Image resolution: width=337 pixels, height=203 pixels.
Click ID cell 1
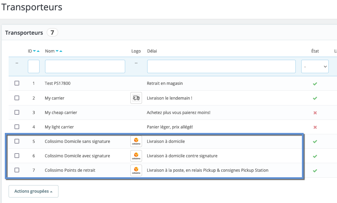coord(34,83)
